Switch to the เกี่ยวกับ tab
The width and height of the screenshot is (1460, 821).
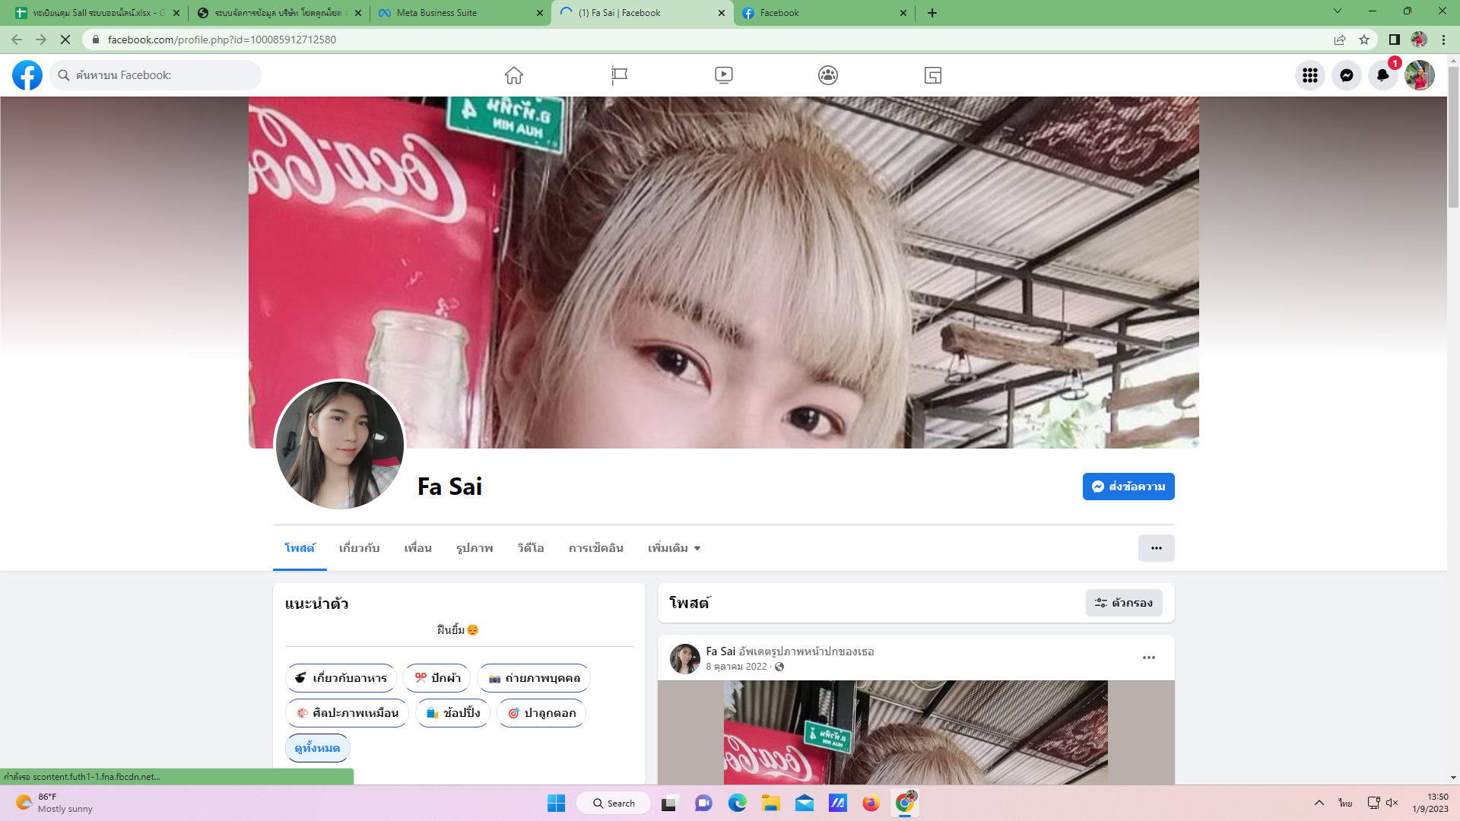tap(359, 548)
